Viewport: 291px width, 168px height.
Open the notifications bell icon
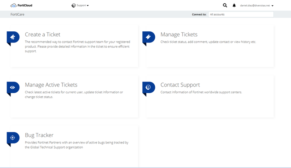234,5
